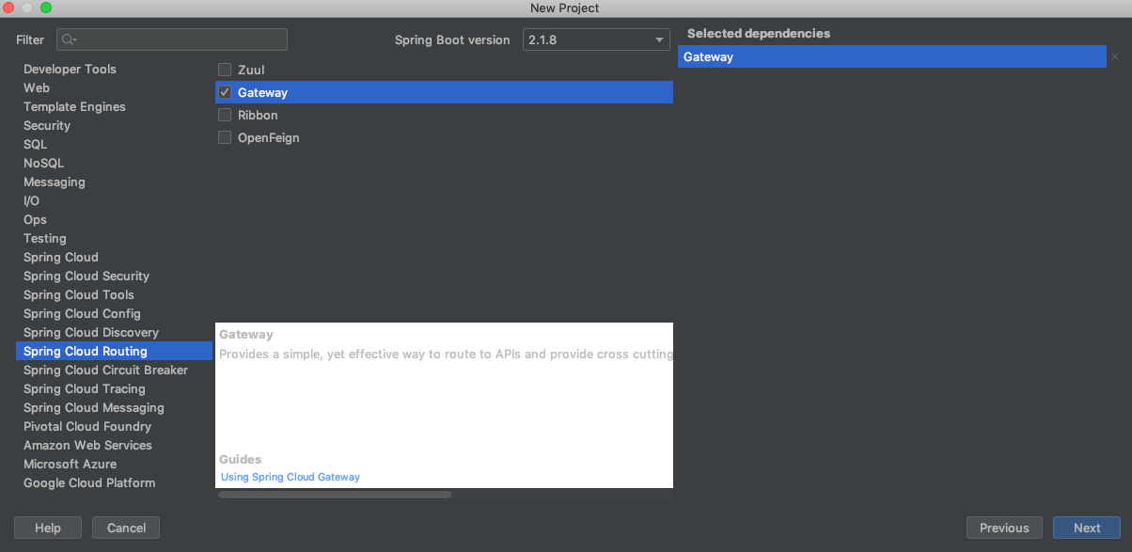This screenshot has height=552, width=1132.
Task: Click the OpenFeign dependency label
Action: (268, 137)
